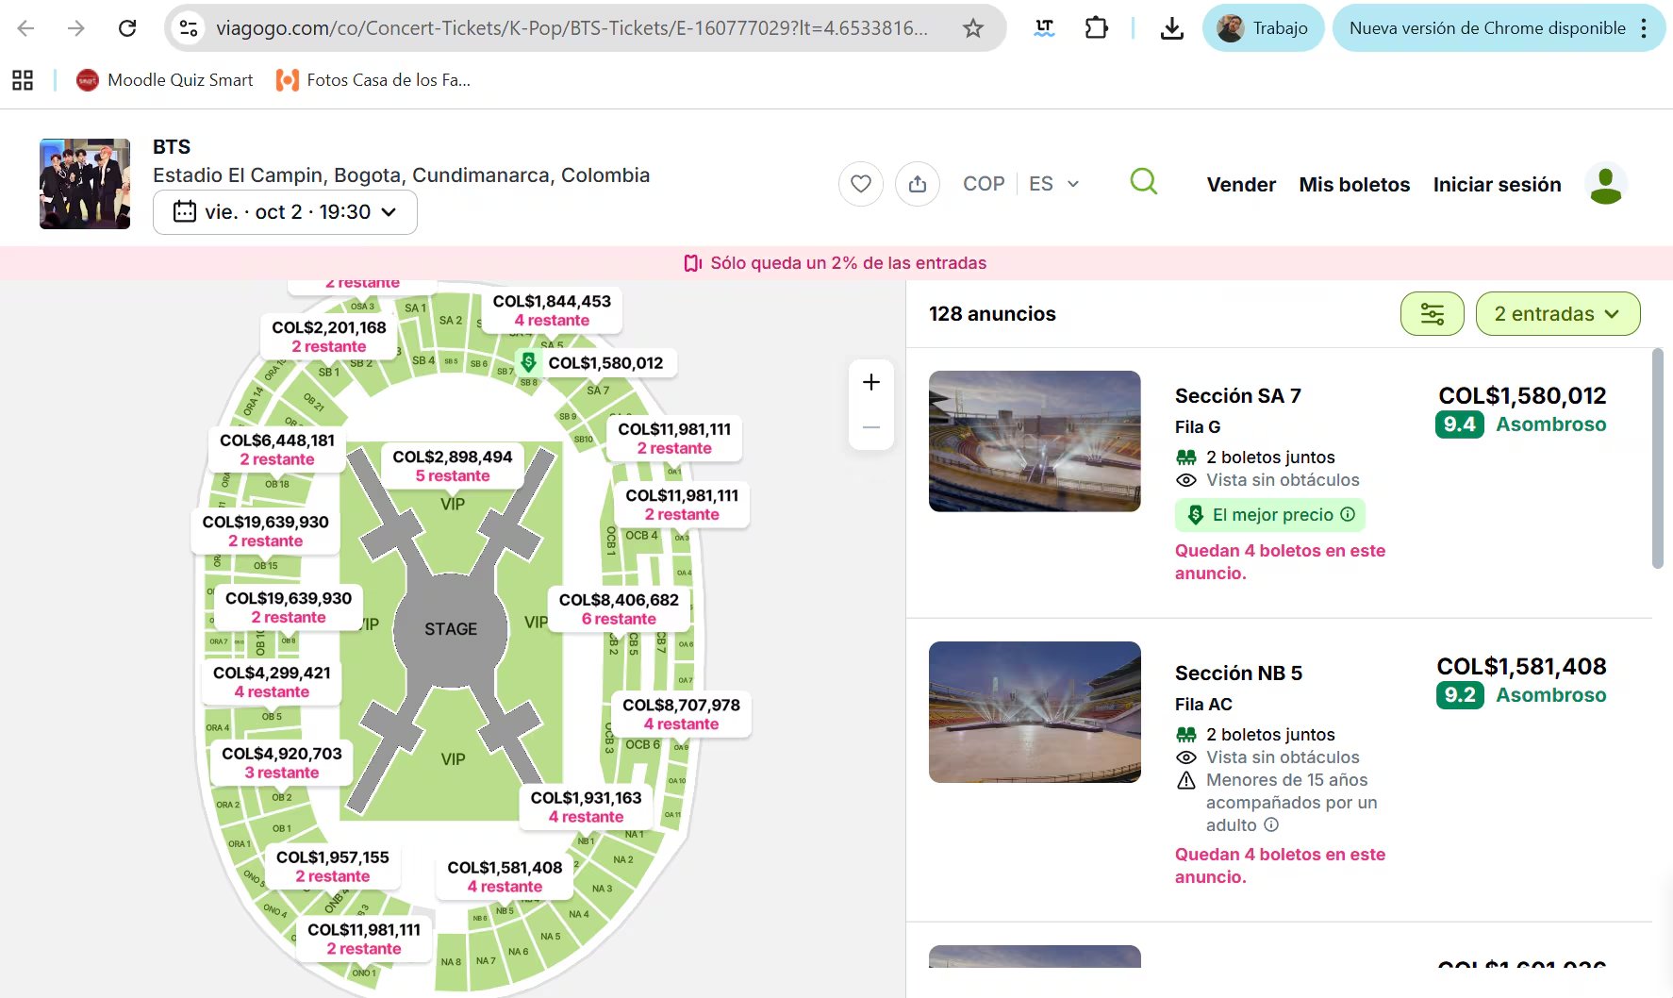The image size is (1673, 998).
Task: Click Iniciar sesión
Action: 1496,185
